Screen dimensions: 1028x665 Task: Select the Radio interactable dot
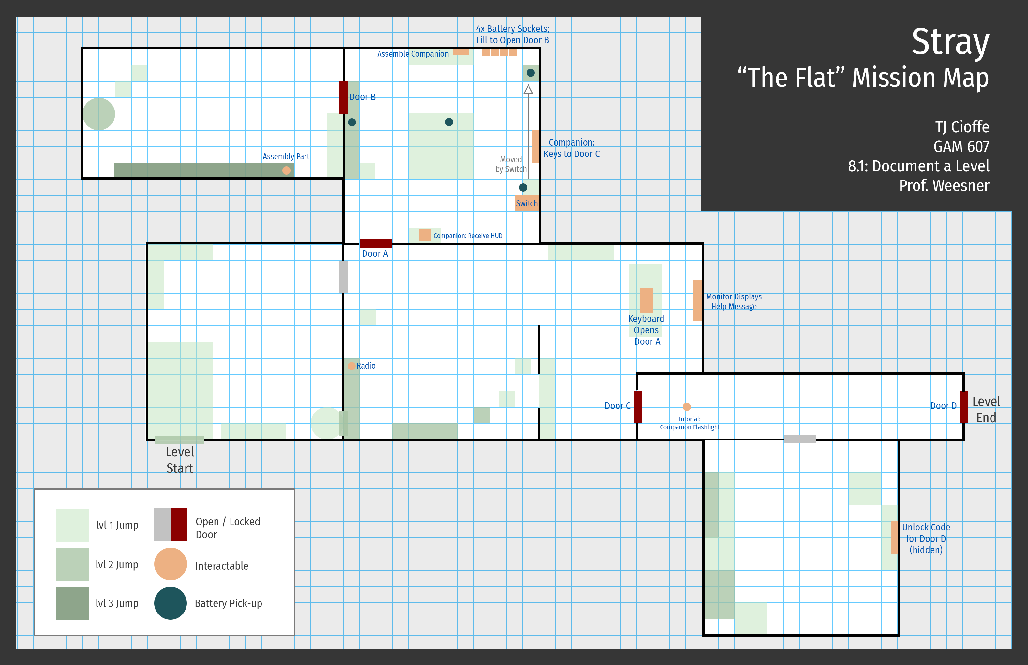(x=351, y=366)
